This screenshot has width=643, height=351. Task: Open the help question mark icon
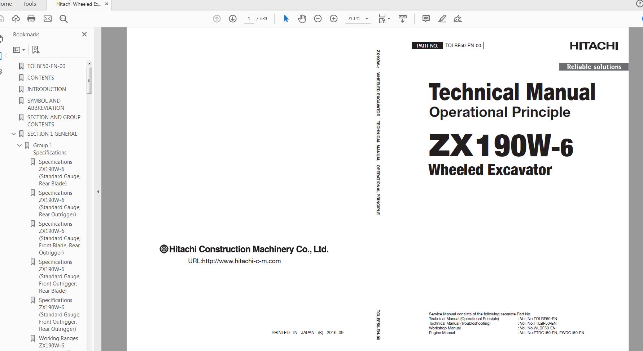pos(639,4)
